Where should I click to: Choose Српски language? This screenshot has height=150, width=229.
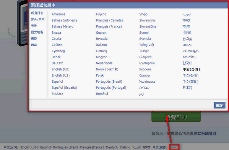pyautogui.click(x=145, y=75)
